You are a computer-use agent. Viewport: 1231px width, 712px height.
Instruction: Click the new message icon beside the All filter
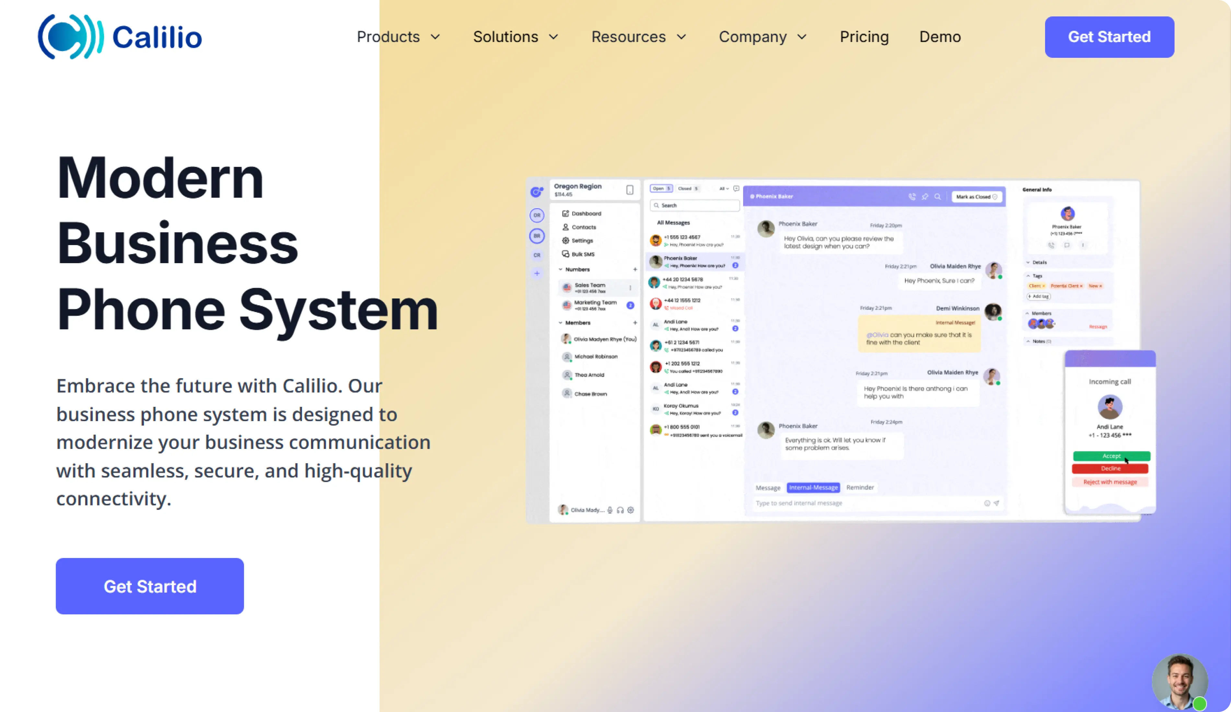[x=736, y=188]
